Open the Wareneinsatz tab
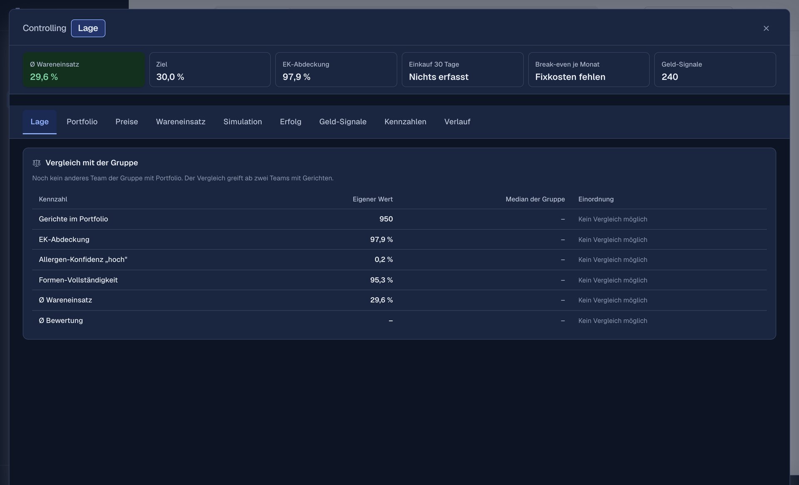799x485 pixels. tap(181, 122)
